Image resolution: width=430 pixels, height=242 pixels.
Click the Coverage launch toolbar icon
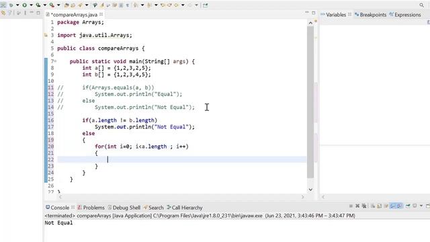(x=38, y=5)
